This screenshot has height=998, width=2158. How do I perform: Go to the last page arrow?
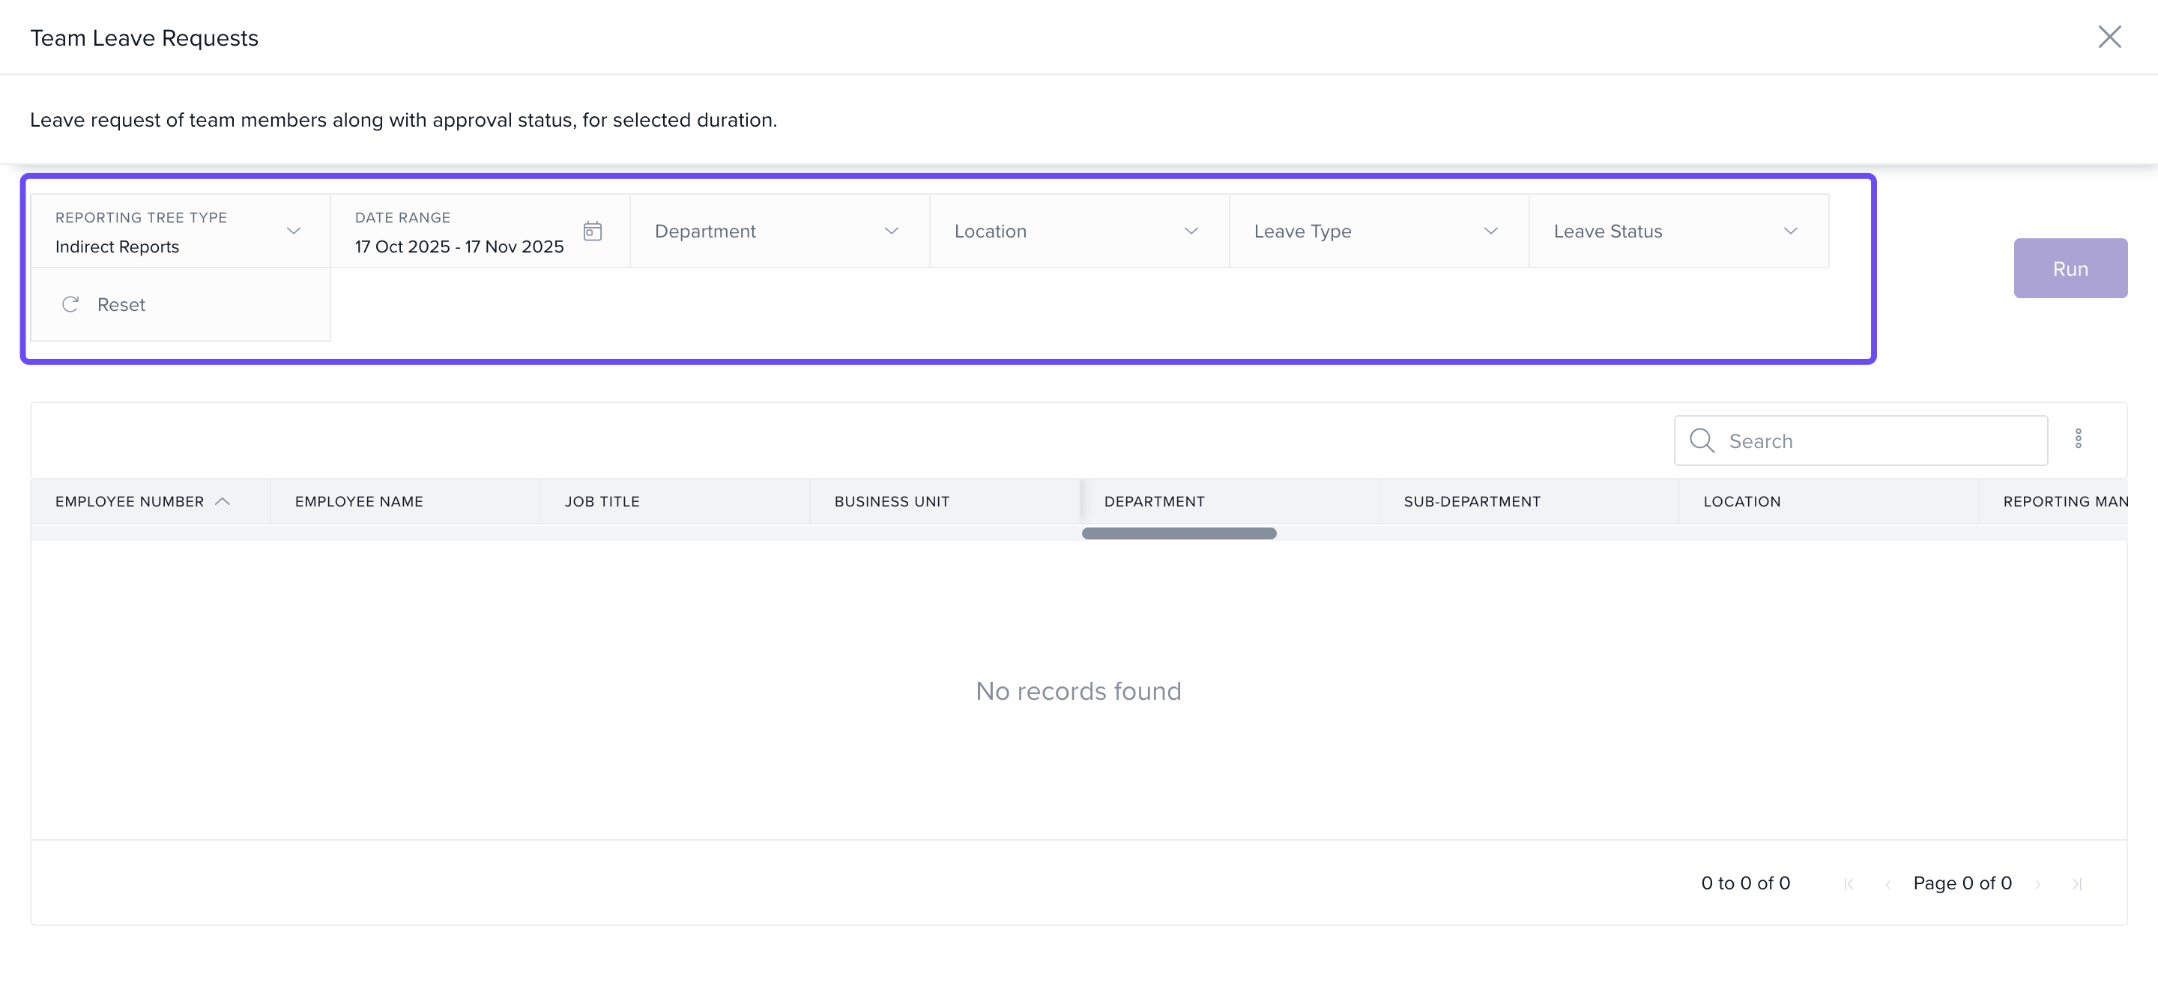(x=2077, y=884)
